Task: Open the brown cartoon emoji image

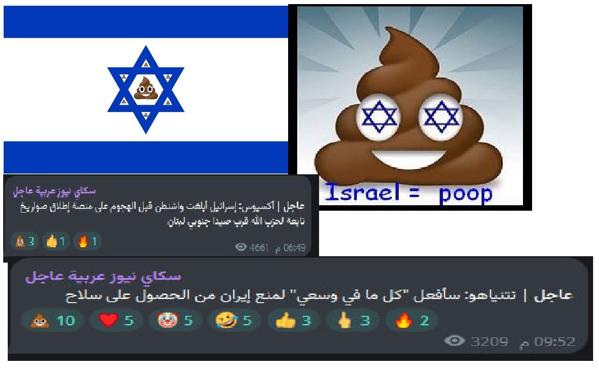Action: coord(410,107)
